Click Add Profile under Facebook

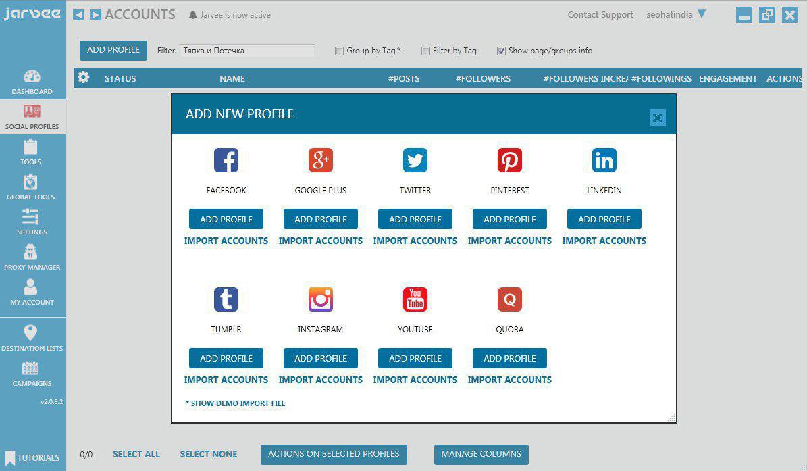click(x=226, y=219)
